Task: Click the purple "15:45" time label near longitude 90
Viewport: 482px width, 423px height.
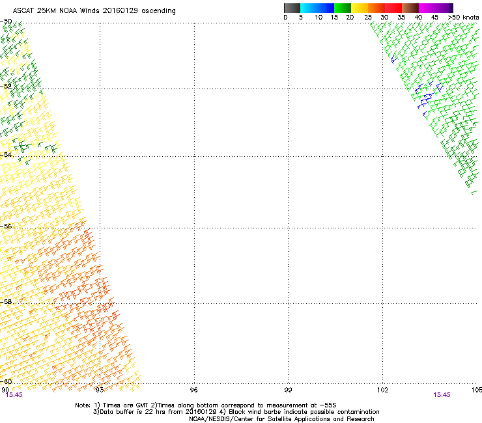Action: pyautogui.click(x=14, y=395)
